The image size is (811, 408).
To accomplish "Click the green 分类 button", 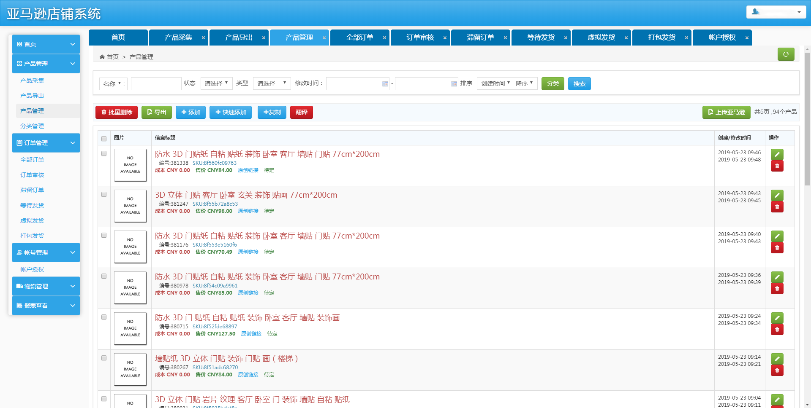I will click(x=553, y=84).
